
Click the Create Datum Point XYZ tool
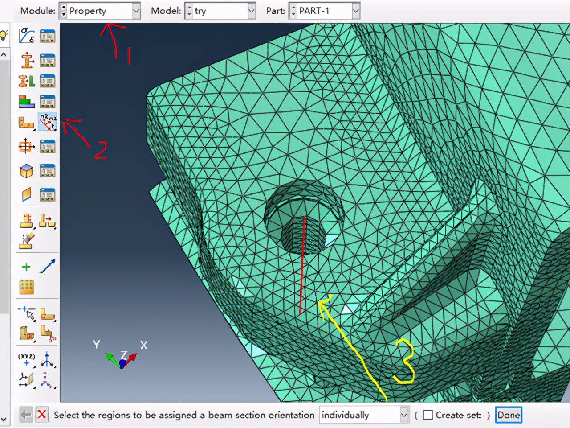[x=26, y=359]
